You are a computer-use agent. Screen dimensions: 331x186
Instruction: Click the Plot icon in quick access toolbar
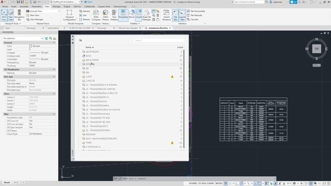pyautogui.click(x=35, y=2)
